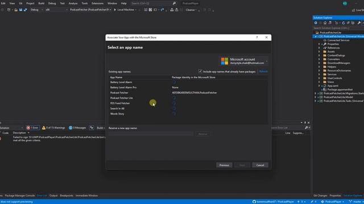Open the x86 platform dropdown
Screen dimensions: 364x204
point(56,10)
